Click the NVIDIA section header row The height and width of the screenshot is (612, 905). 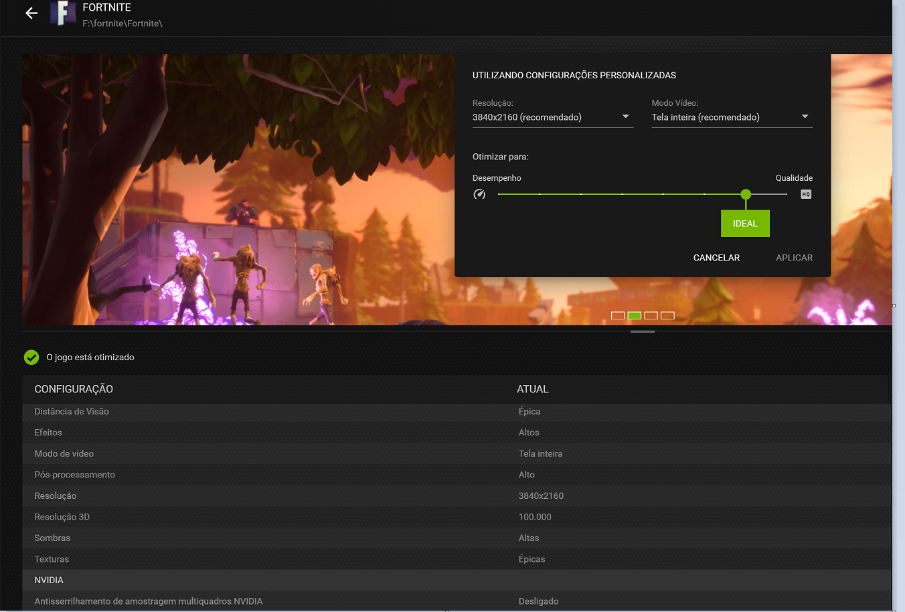pyautogui.click(x=457, y=581)
